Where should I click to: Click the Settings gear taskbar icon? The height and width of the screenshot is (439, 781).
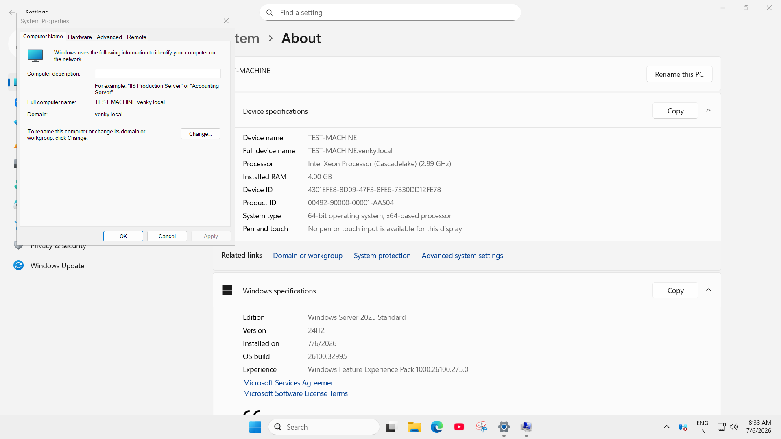click(504, 427)
